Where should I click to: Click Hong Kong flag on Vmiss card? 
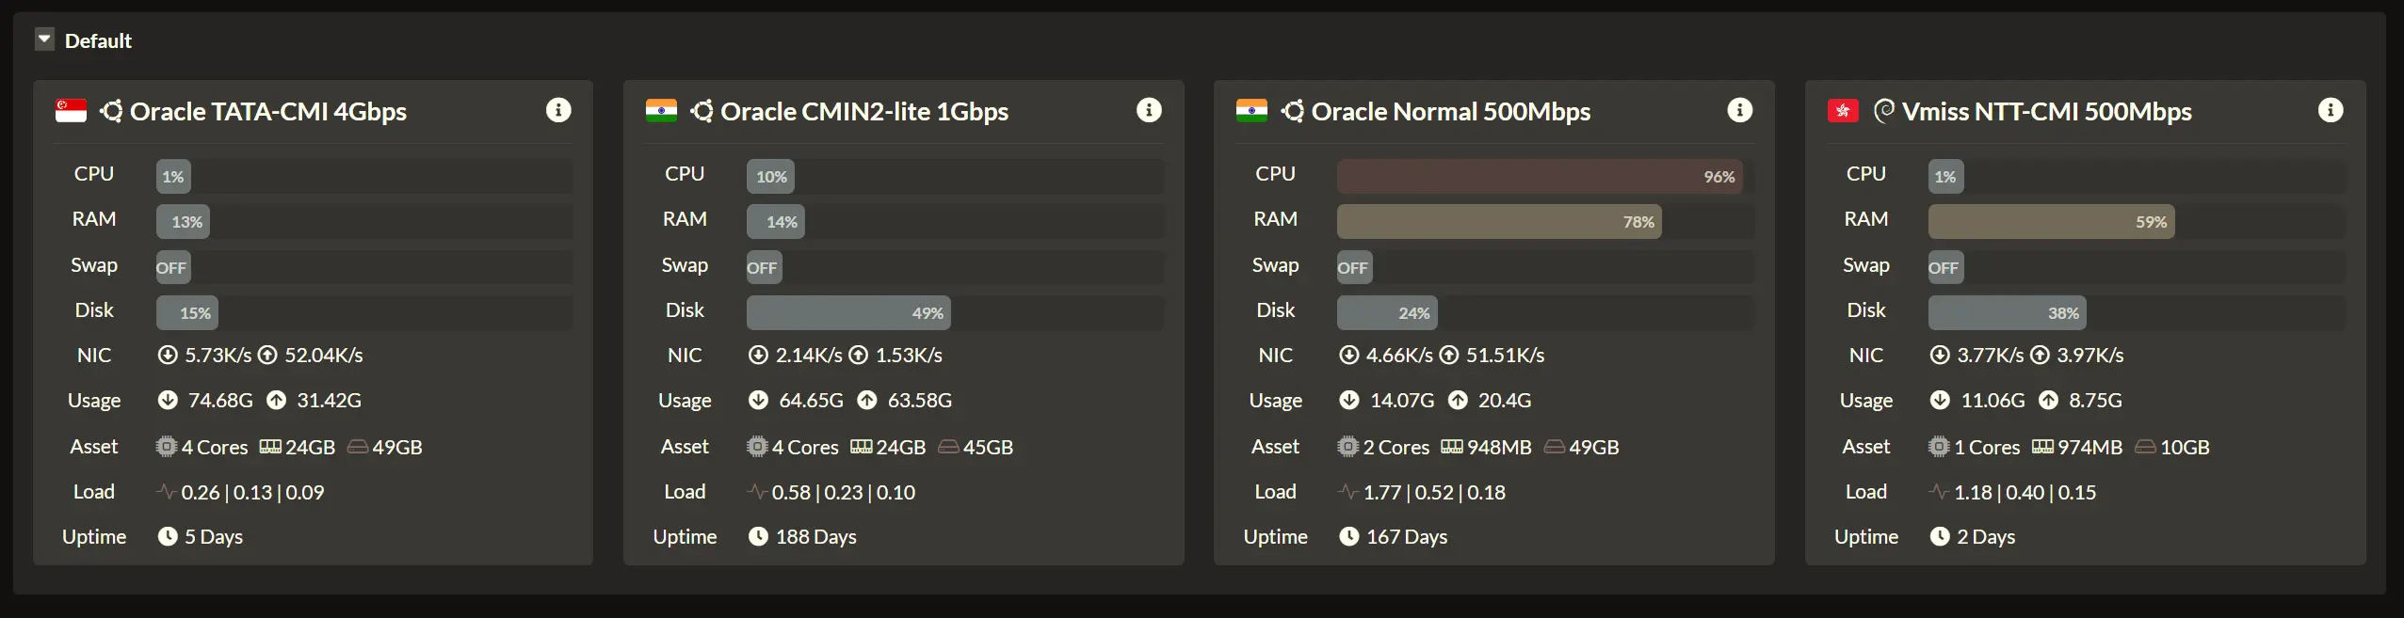[x=1843, y=111]
